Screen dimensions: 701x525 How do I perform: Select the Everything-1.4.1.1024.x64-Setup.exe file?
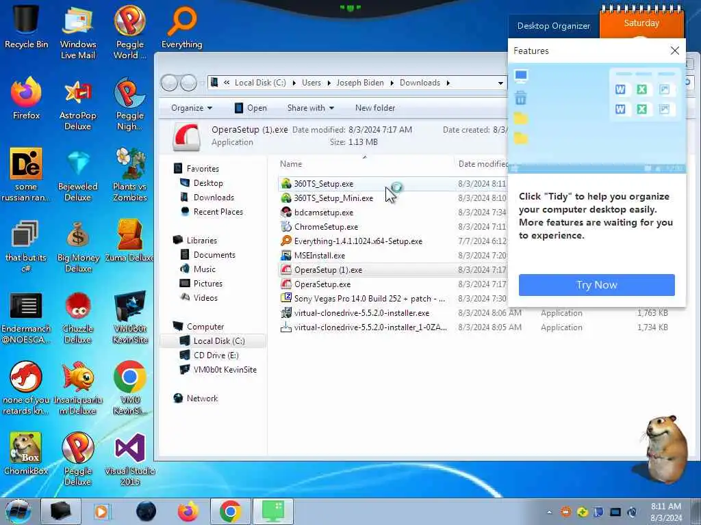358,241
